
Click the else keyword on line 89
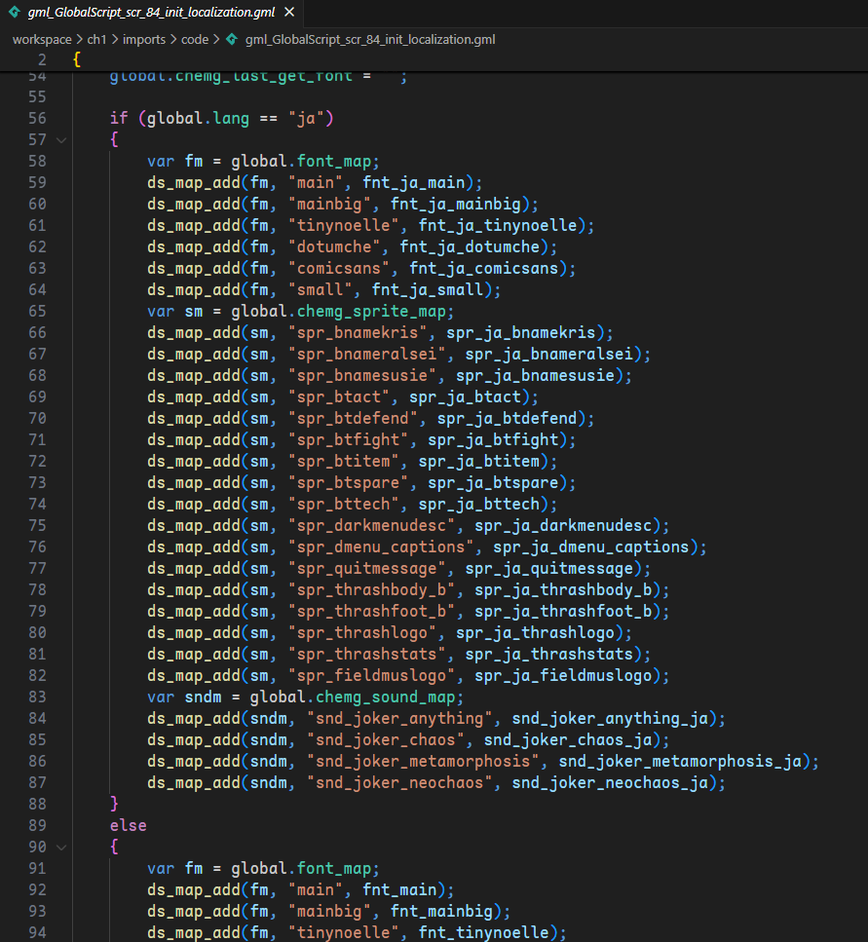point(128,825)
